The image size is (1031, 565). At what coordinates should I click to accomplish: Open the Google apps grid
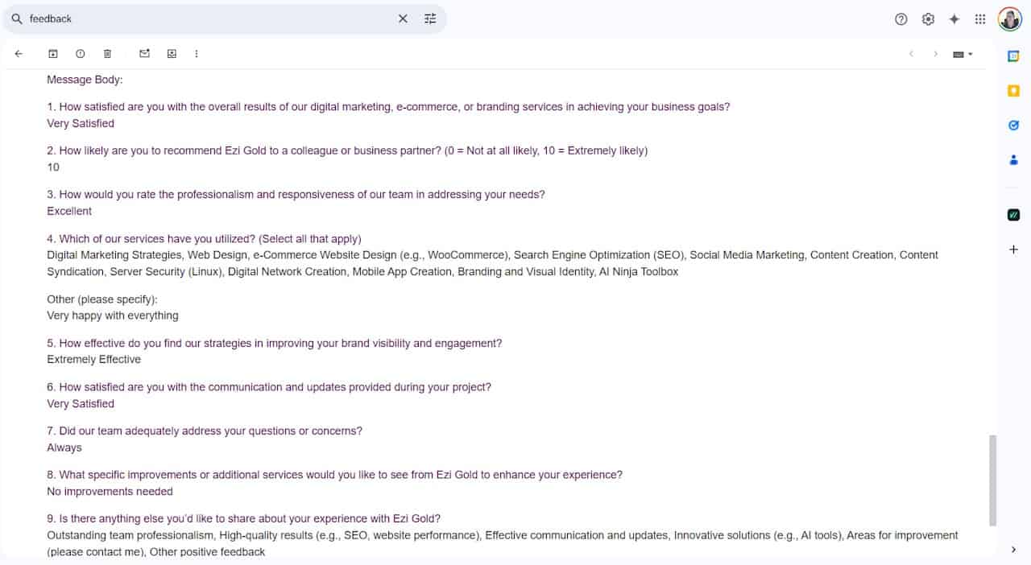[980, 19]
